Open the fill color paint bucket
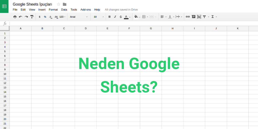Viewport: 258px width, 129px height. click(136, 17)
